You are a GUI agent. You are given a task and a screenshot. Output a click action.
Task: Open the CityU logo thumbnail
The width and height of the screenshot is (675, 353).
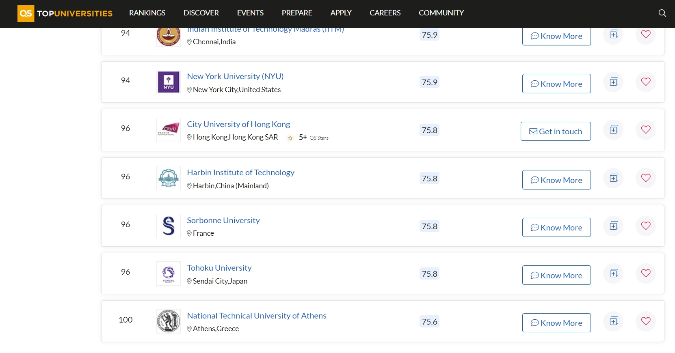pos(169,130)
